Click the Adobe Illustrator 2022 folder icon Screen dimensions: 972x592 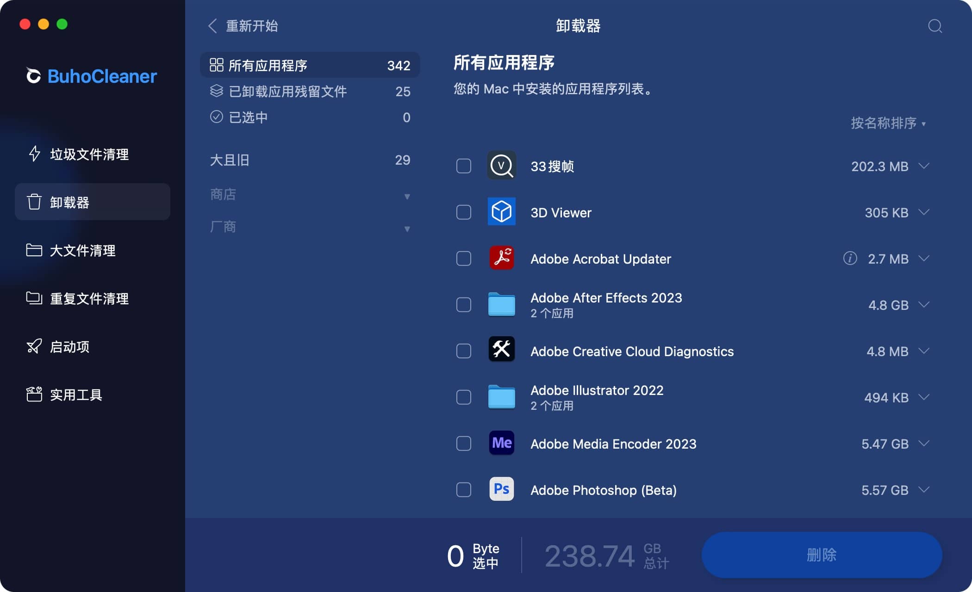click(502, 397)
